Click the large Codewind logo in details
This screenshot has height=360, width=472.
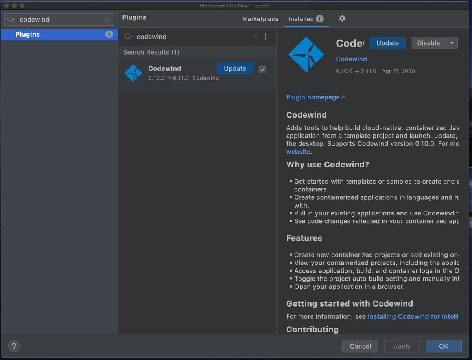coord(306,54)
